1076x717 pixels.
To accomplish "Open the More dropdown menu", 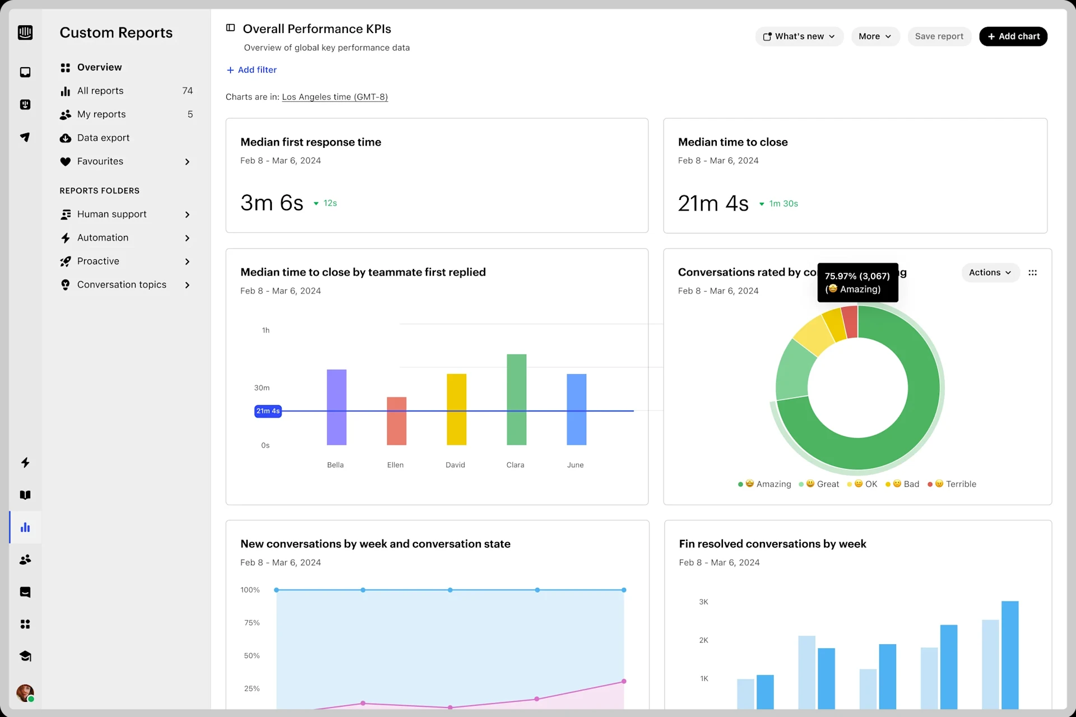I will pos(874,36).
